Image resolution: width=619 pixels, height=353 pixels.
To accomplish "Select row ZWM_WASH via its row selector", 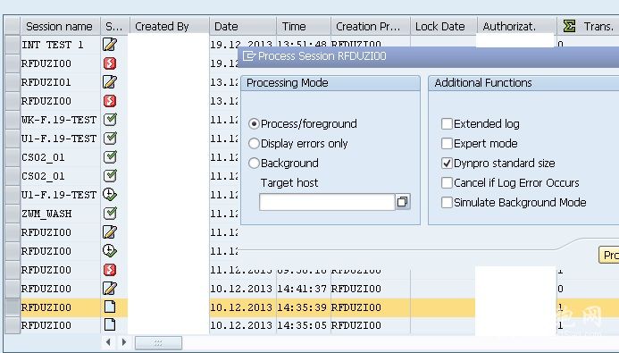I will tap(13, 214).
